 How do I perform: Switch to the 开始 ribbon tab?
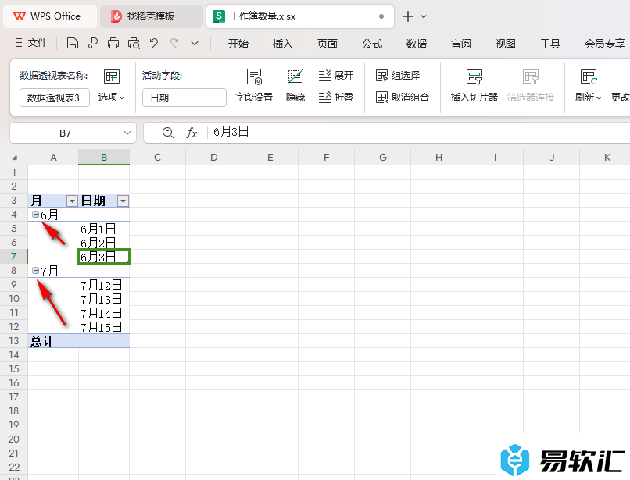pyautogui.click(x=238, y=44)
